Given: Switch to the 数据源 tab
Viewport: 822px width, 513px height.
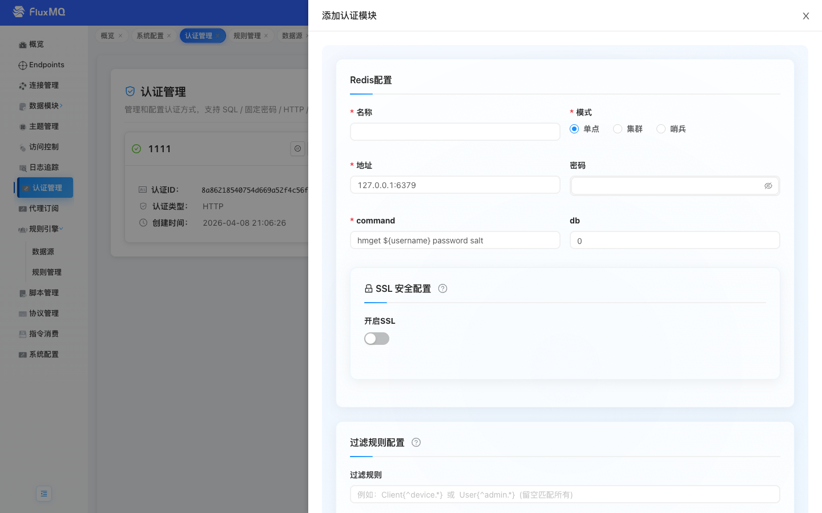Looking at the screenshot, I should pyautogui.click(x=292, y=35).
